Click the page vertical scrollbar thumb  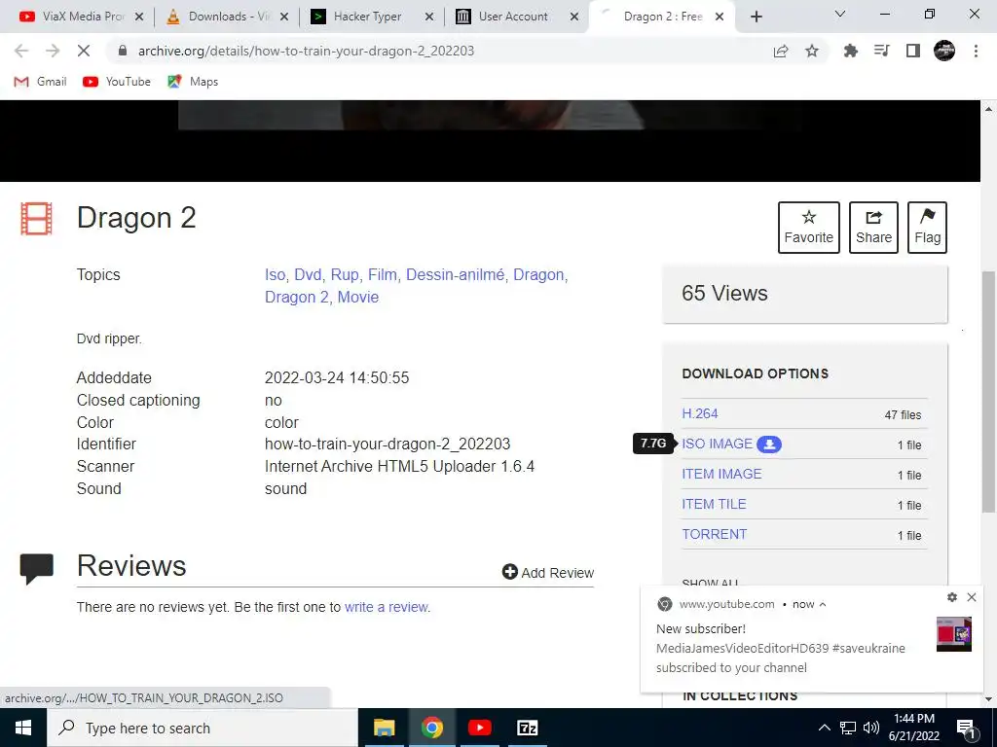(989, 391)
